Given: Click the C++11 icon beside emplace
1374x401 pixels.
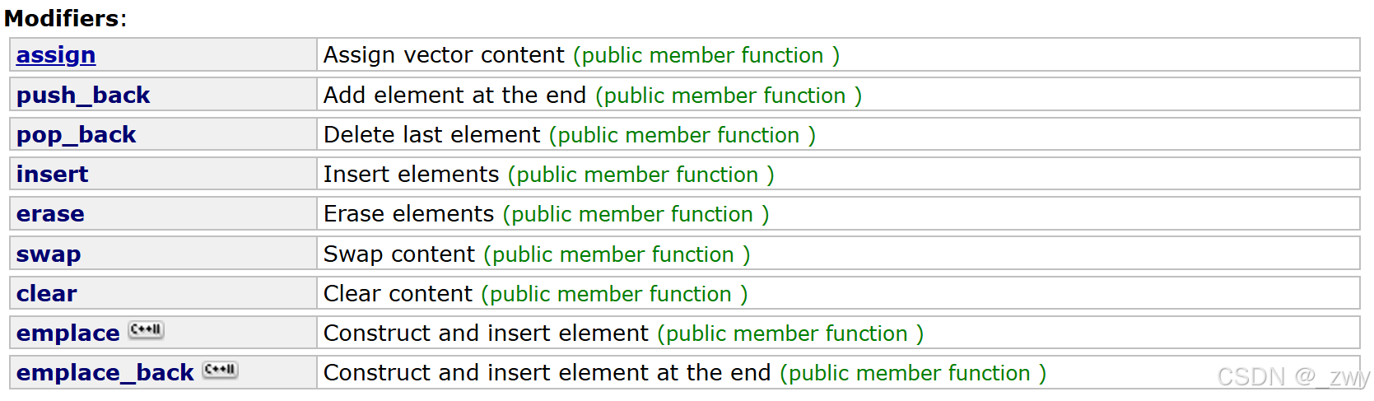Looking at the screenshot, I should pyautogui.click(x=147, y=330).
